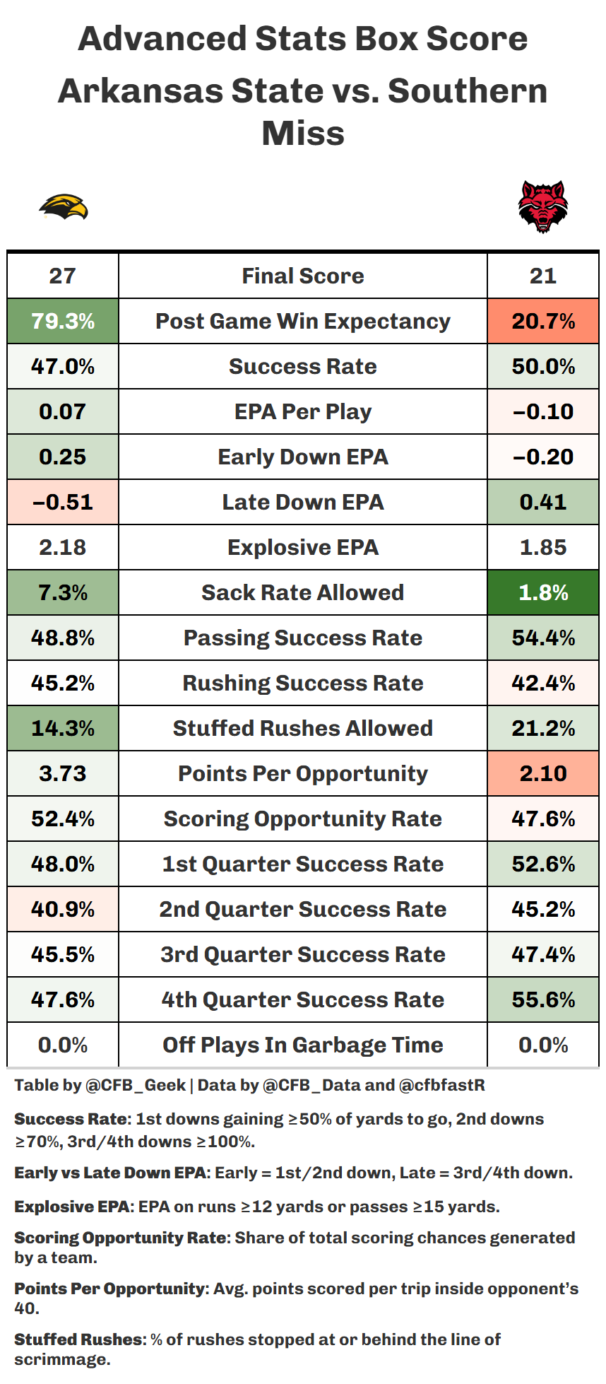Click the Sack Rate Allowed row label

[x=302, y=592]
